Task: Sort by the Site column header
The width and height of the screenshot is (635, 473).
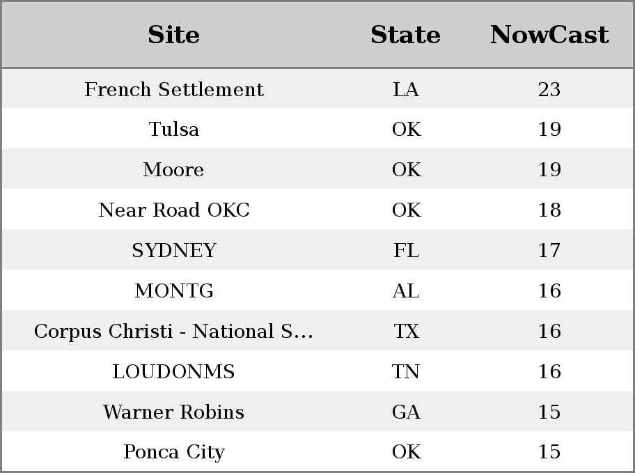Action: [x=174, y=35]
